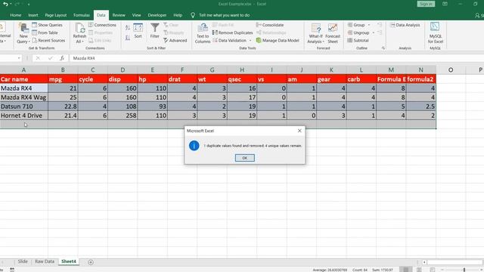Open Outline group dialog launcher

click(383, 48)
